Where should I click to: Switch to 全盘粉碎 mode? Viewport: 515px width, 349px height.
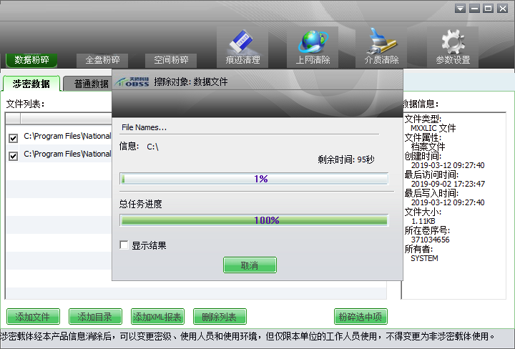[102, 60]
